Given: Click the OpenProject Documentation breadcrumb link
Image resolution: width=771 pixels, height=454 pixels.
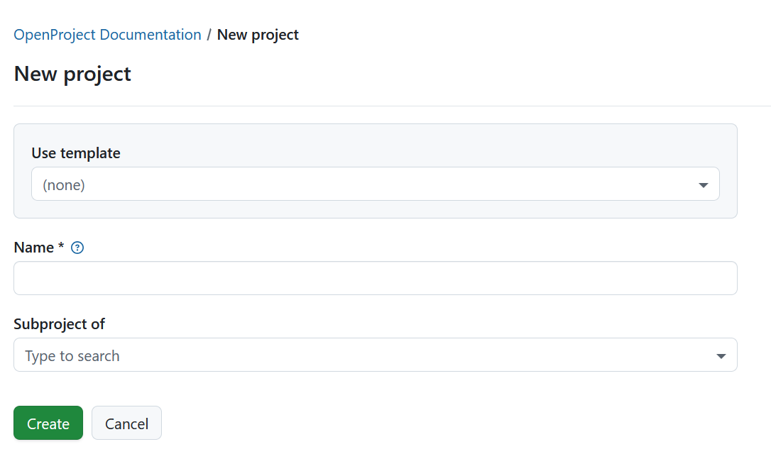Looking at the screenshot, I should [x=107, y=34].
